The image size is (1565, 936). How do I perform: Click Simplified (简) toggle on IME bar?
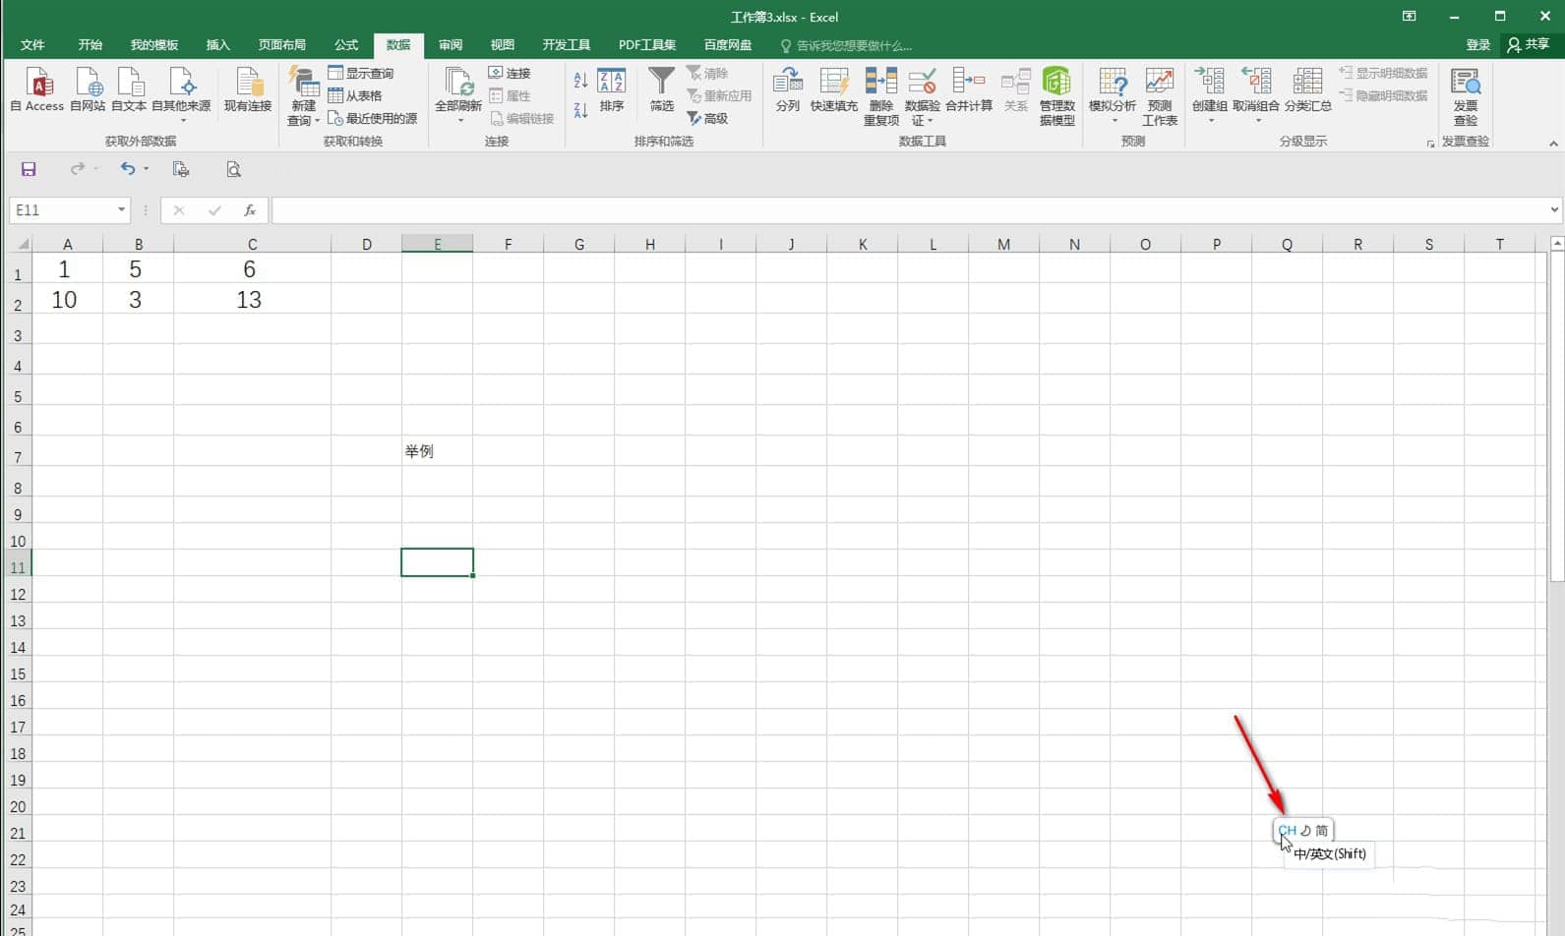[x=1321, y=830]
